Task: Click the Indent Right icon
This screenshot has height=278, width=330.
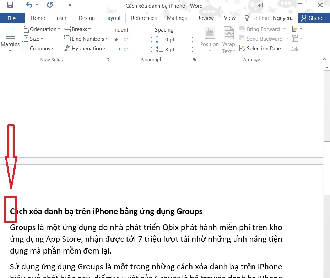Action: point(118,49)
